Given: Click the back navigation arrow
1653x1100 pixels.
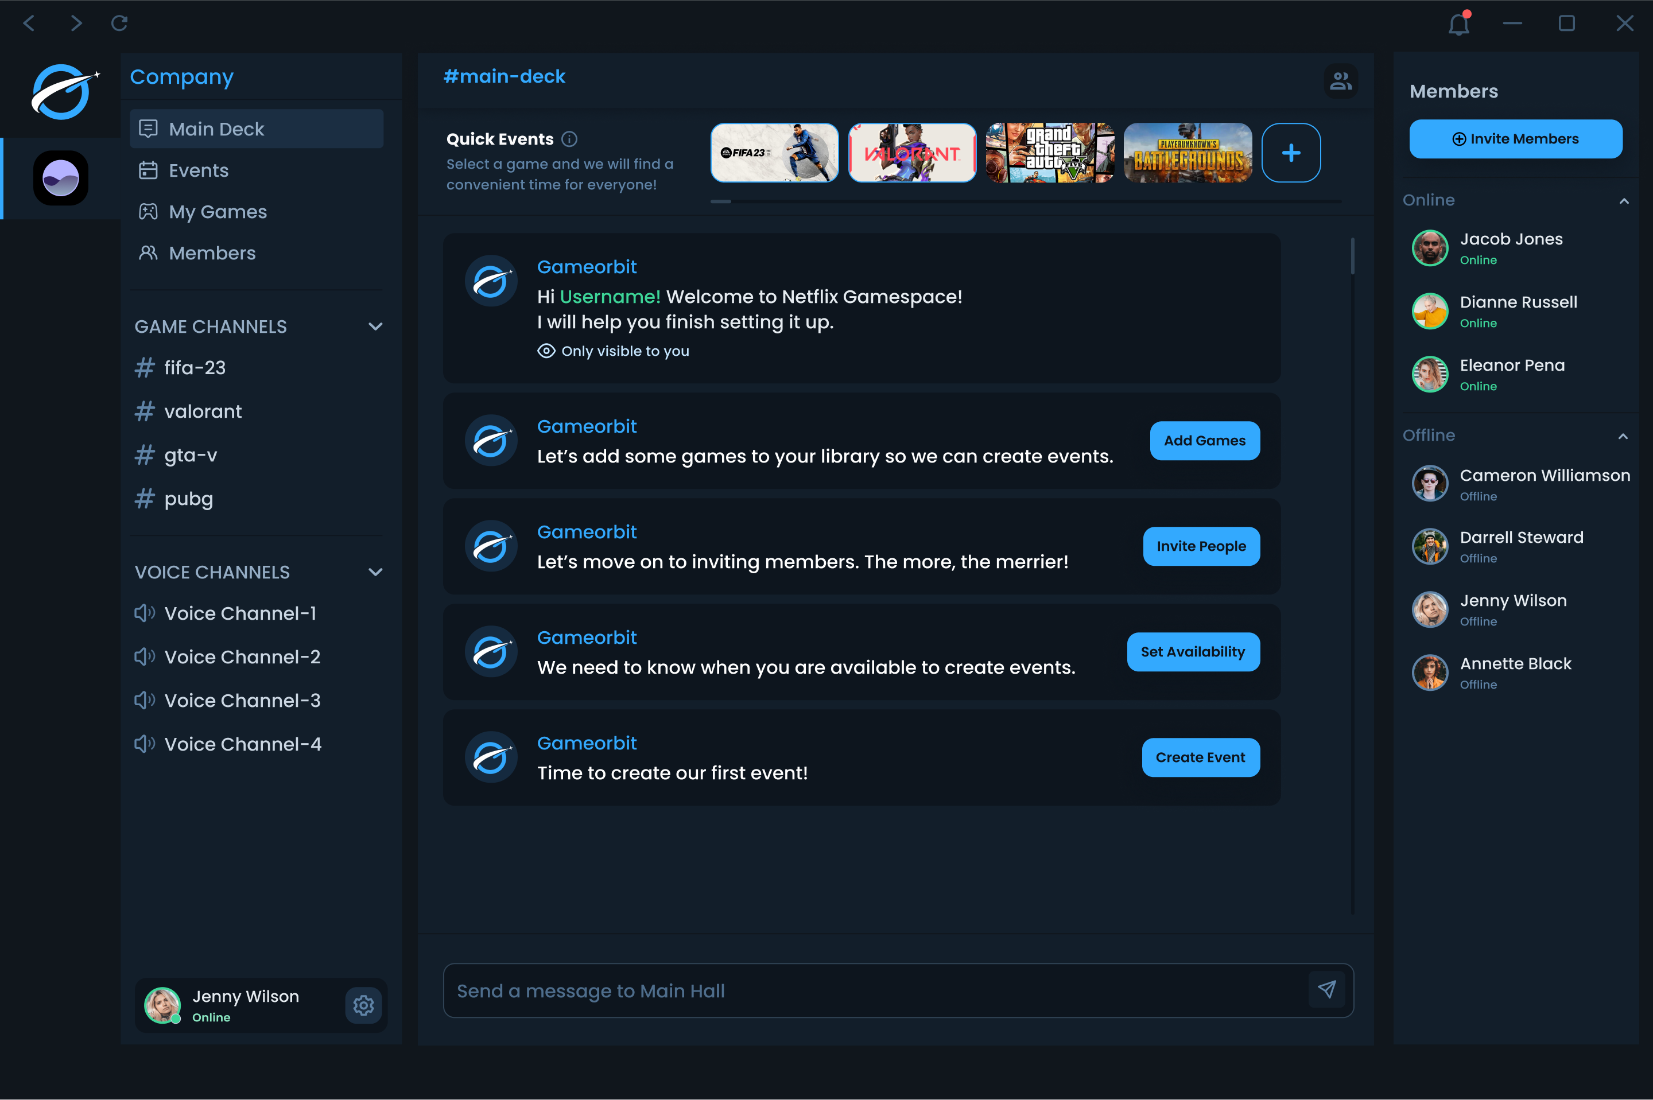Looking at the screenshot, I should pyautogui.click(x=29, y=23).
